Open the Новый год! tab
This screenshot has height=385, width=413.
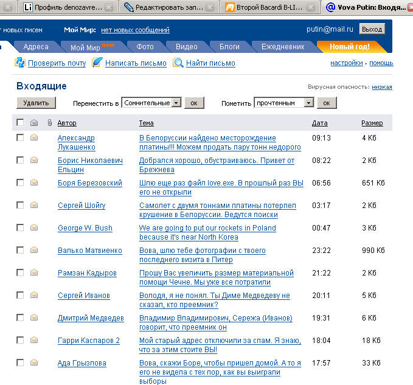[x=350, y=47]
